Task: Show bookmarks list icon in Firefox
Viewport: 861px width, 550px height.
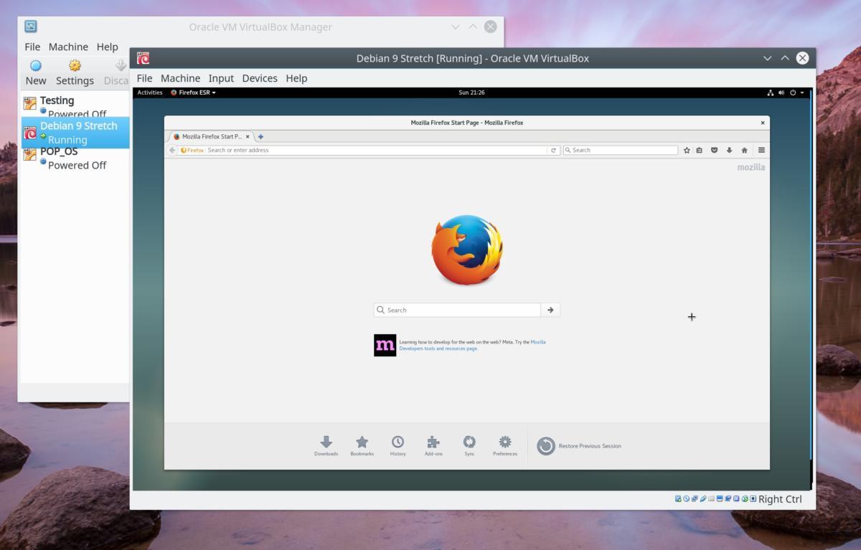Action: pyautogui.click(x=700, y=150)
